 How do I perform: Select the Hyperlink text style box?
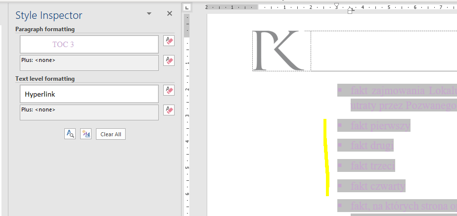point(89,94)
